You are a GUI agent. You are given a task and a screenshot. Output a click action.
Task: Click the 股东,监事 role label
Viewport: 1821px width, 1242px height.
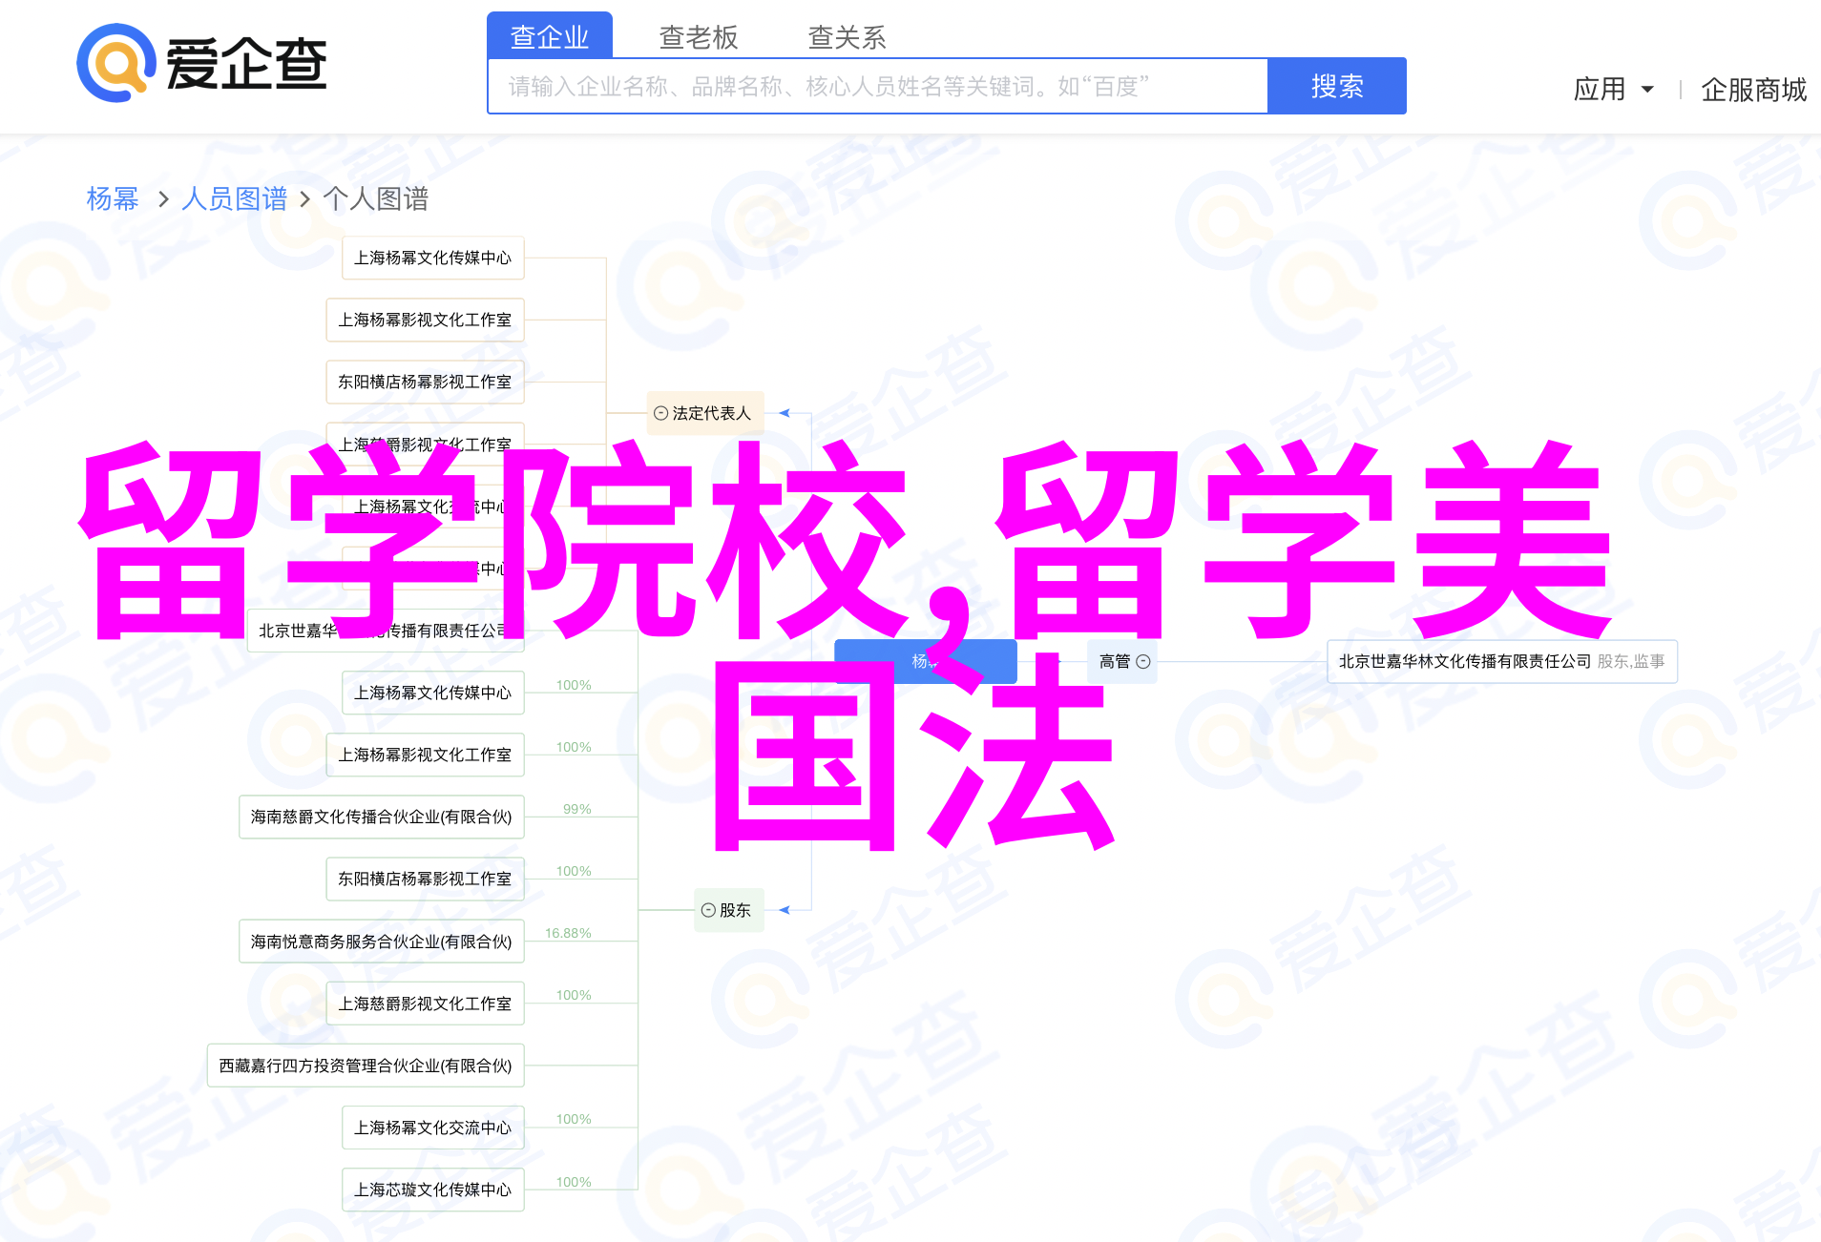pyautogui.click(x=1631, y=661)
